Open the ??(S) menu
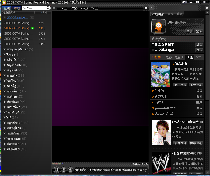The image size is (210, 176). 94,8
